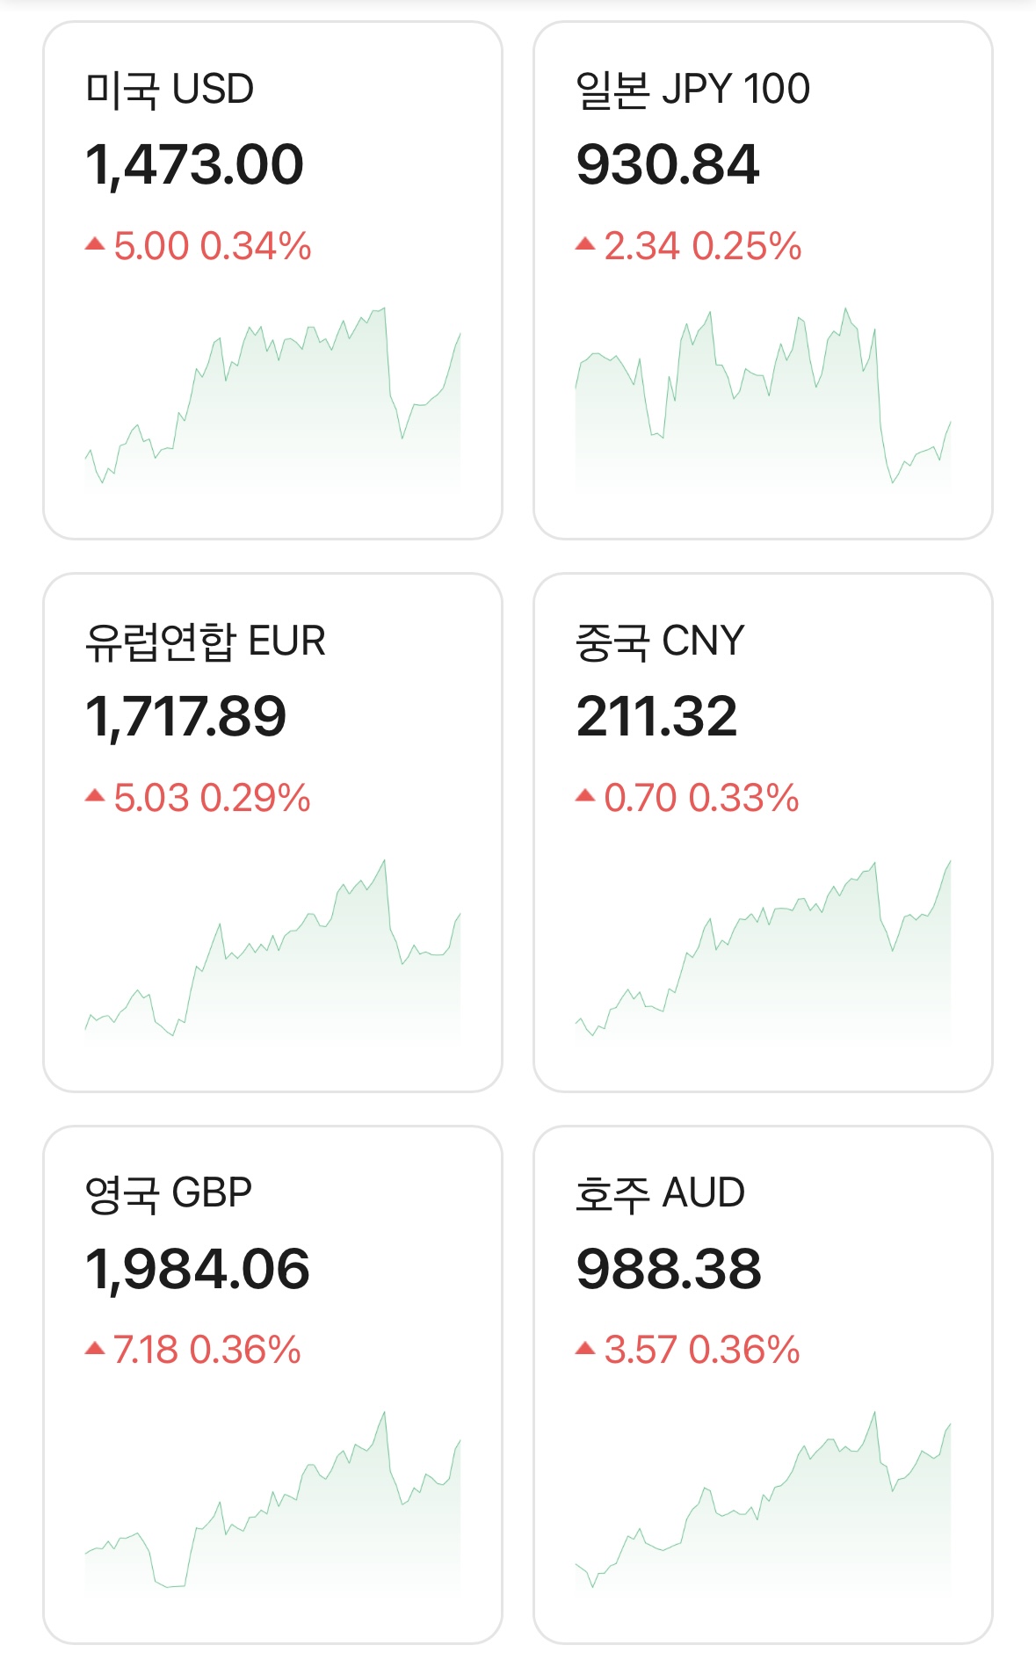Select the 유럽연합 EUR card title

(x=205, y=641)
